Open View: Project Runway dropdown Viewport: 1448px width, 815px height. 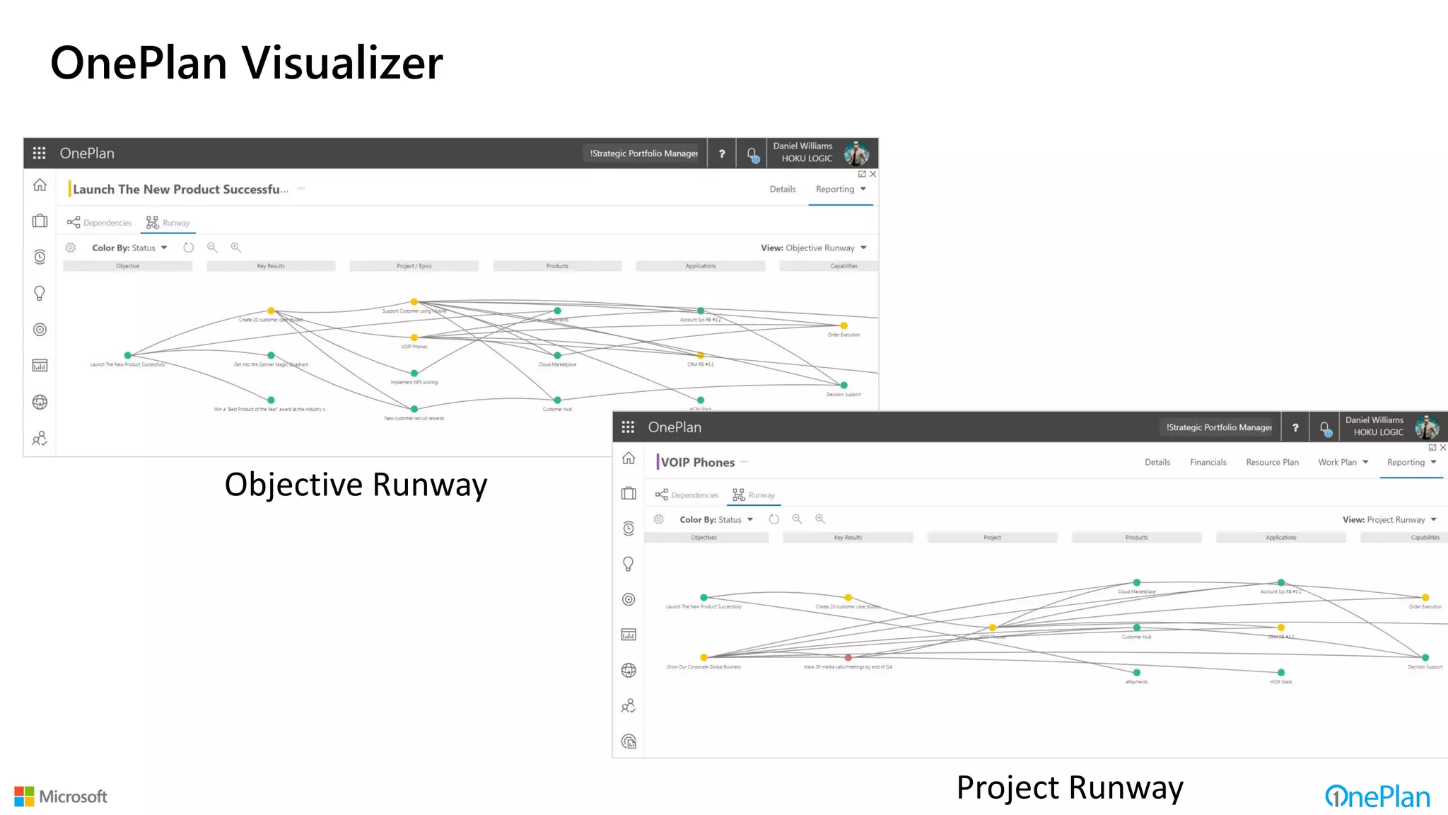(x=1390, y=519)
